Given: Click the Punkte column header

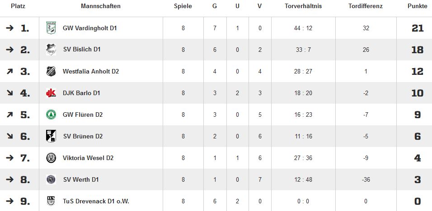Looking at the screenshot, I should point(418,6).
